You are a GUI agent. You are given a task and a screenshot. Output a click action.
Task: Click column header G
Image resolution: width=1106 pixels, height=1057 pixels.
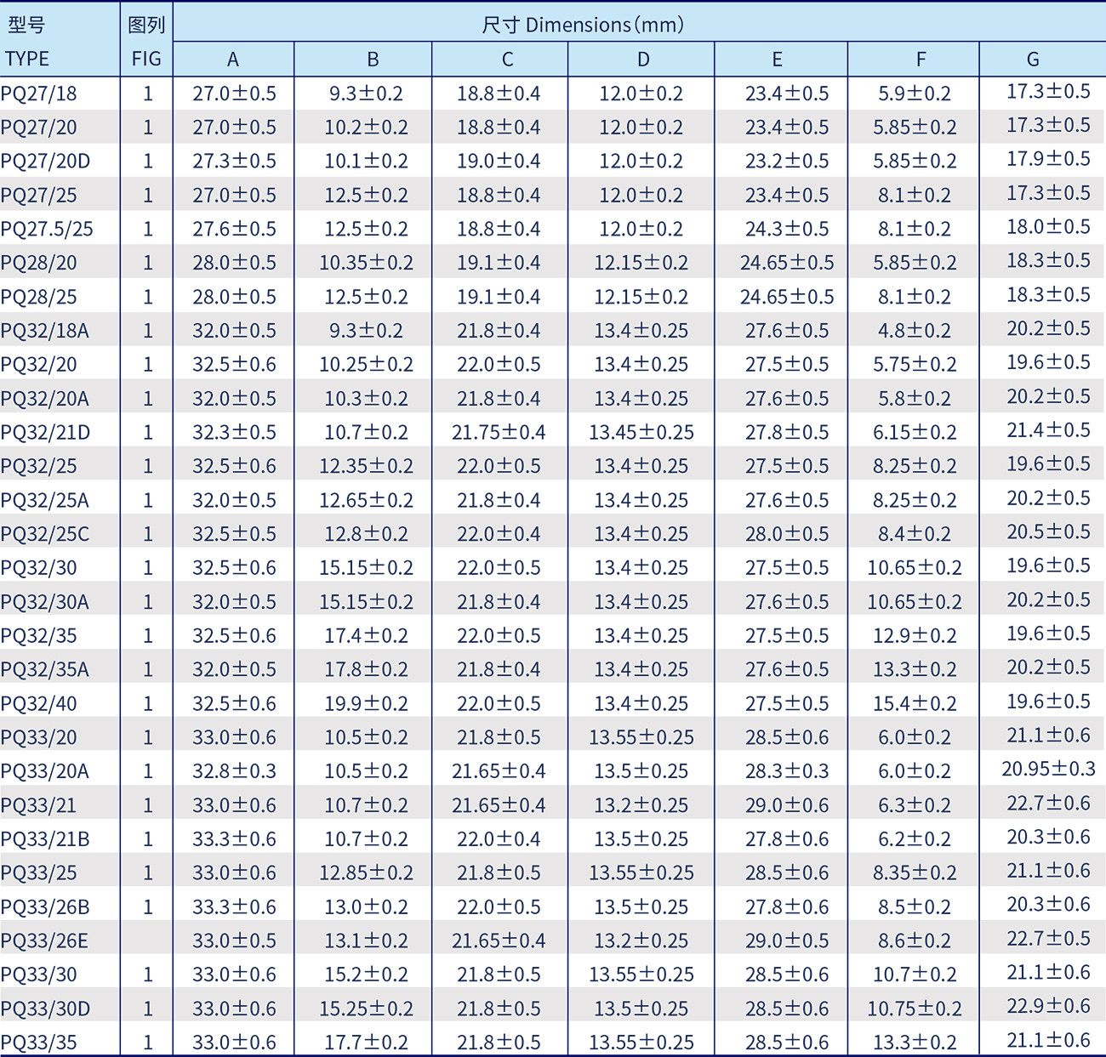(1032, 60)
